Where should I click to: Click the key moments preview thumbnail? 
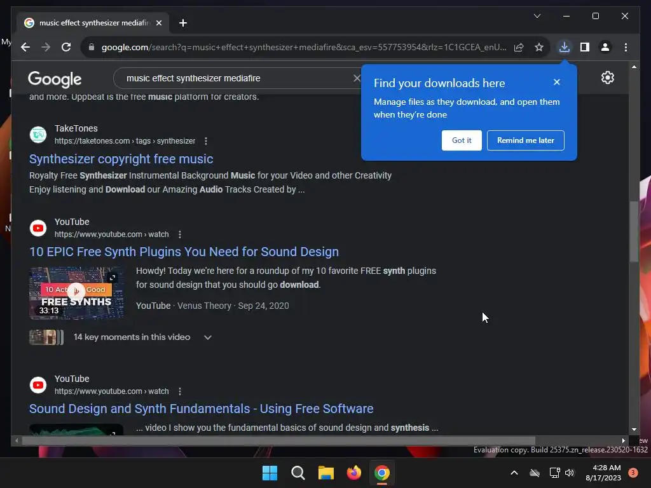[x=46, y=337]
